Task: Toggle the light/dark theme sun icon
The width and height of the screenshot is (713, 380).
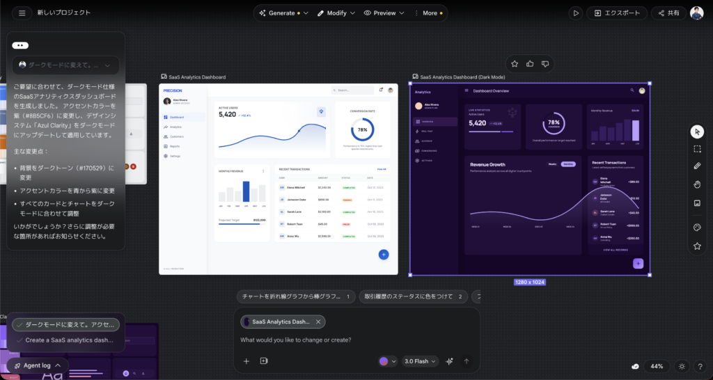Action: pos(682,366)
